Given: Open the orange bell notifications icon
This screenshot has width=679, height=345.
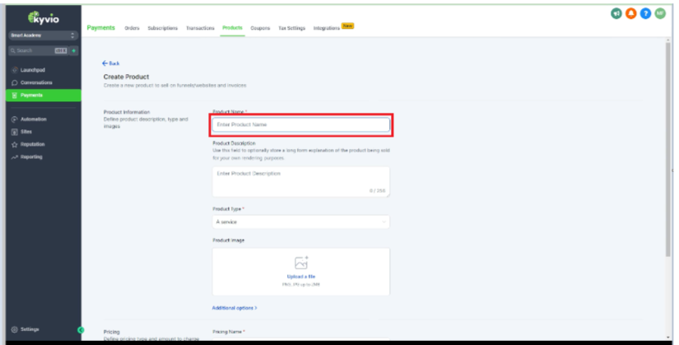Looking at the screenshot, I should pos(630,14).
